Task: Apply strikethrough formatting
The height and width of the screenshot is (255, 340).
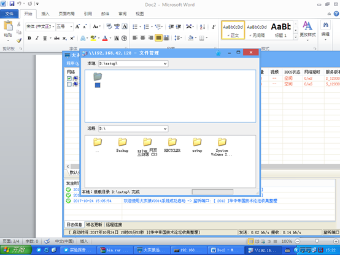Action: [56, 38]
